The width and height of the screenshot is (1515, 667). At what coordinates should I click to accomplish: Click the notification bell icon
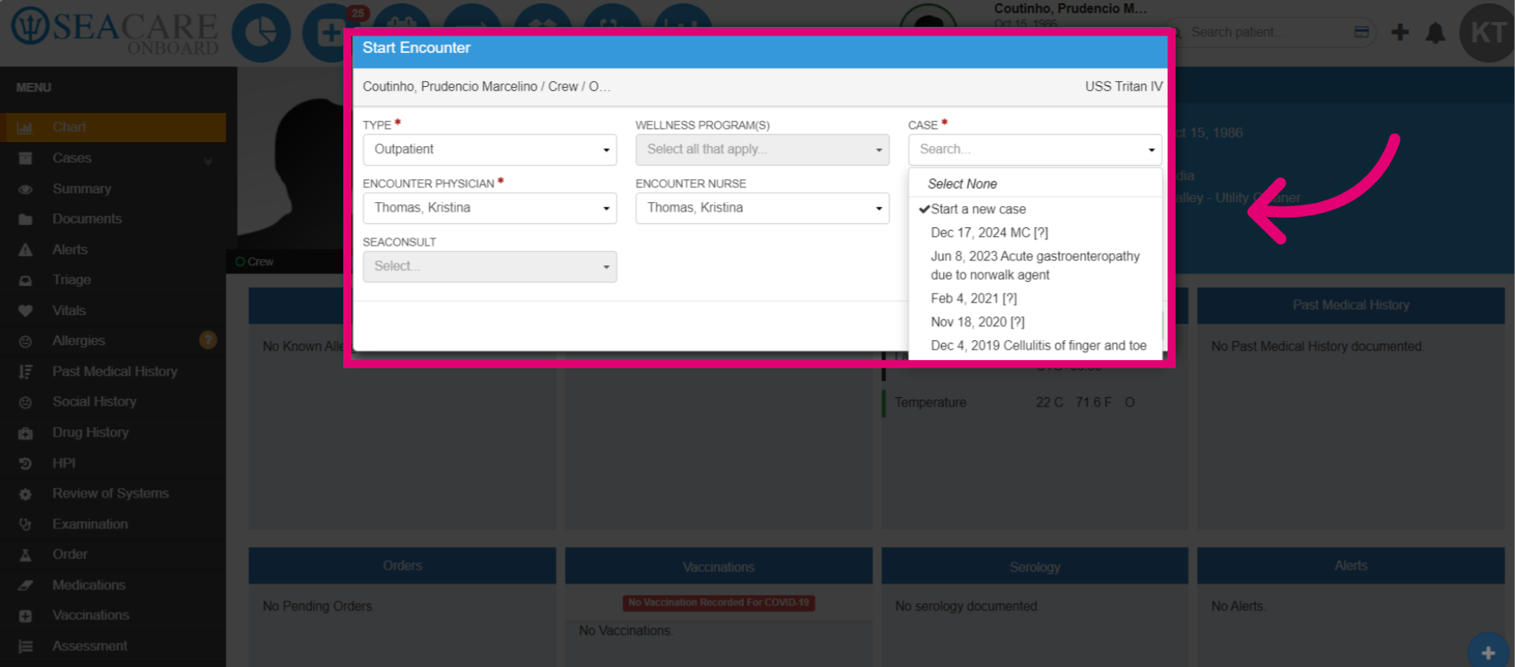click(1435, 32)
